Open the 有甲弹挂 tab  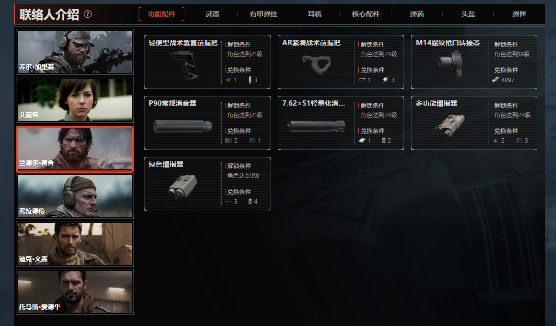pyautogui.click(x=263, y=14)
